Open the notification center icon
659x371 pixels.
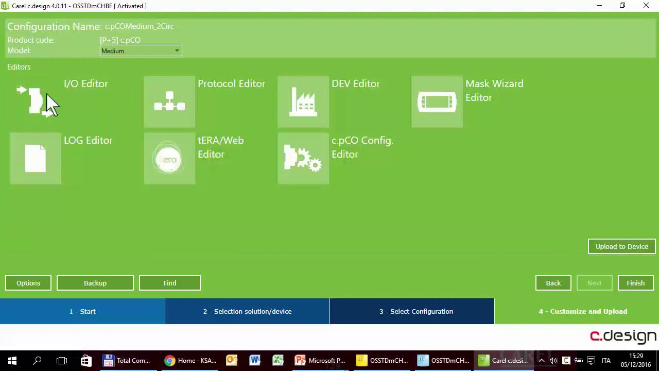591,361
